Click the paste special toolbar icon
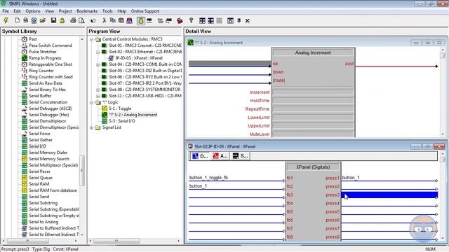 (129, 20)
